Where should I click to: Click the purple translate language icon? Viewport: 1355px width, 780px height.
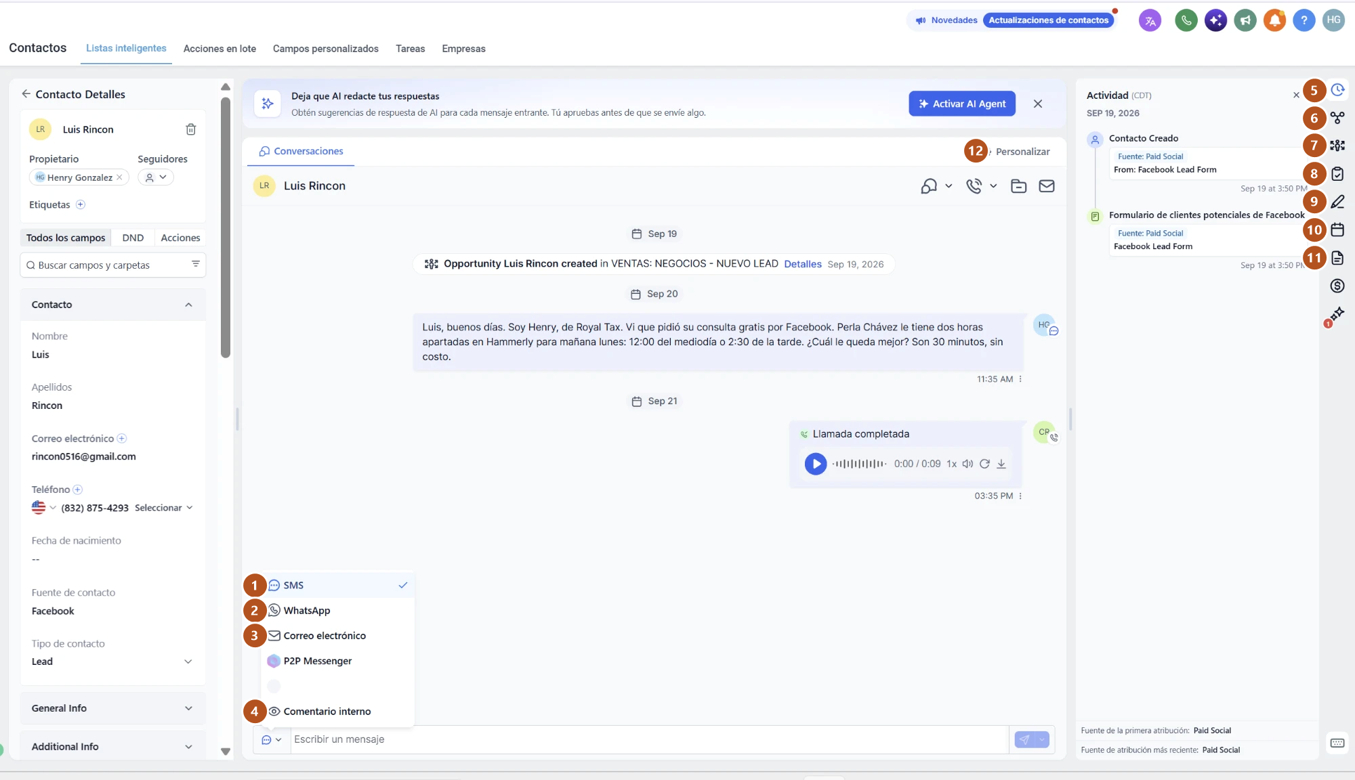pos(1150,20)
